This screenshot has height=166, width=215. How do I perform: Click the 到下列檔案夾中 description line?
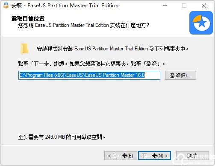[113, 49]
